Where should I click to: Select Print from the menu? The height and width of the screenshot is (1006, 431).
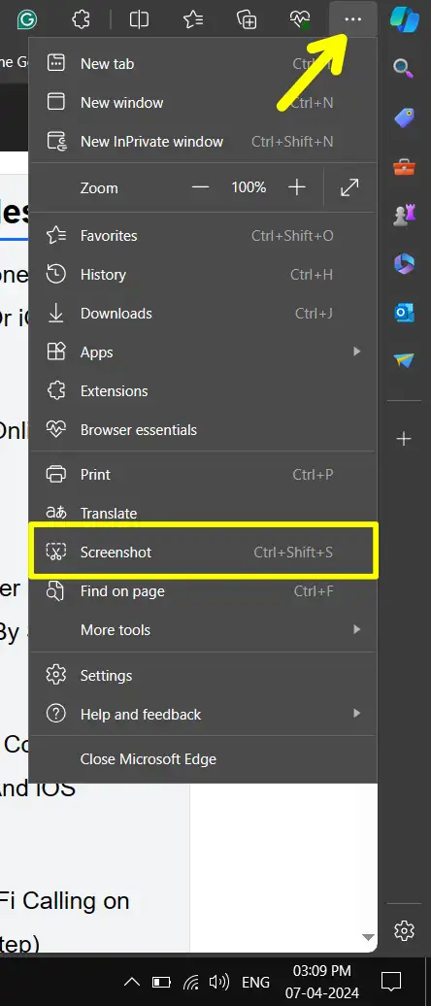(203, 475)
